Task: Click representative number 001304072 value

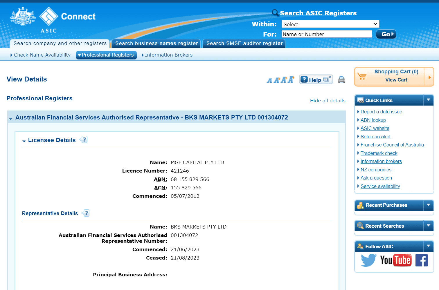Action: [x=184, y=235]
